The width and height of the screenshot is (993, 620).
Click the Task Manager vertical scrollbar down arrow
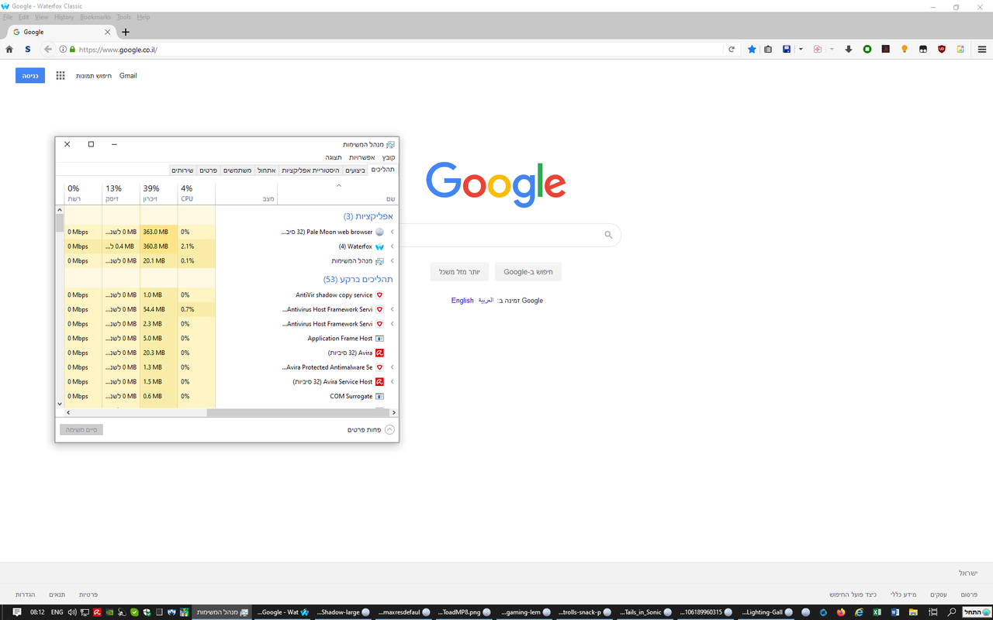tap(60, 404)
